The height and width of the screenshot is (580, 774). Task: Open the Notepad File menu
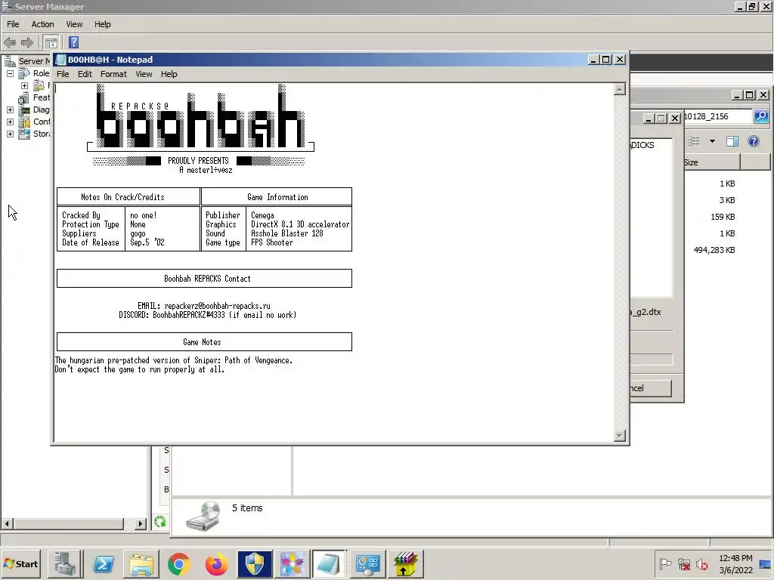click(63, 74)
